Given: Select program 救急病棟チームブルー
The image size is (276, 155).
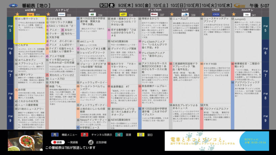Looking at the screenshot, I should pos(153,96).
